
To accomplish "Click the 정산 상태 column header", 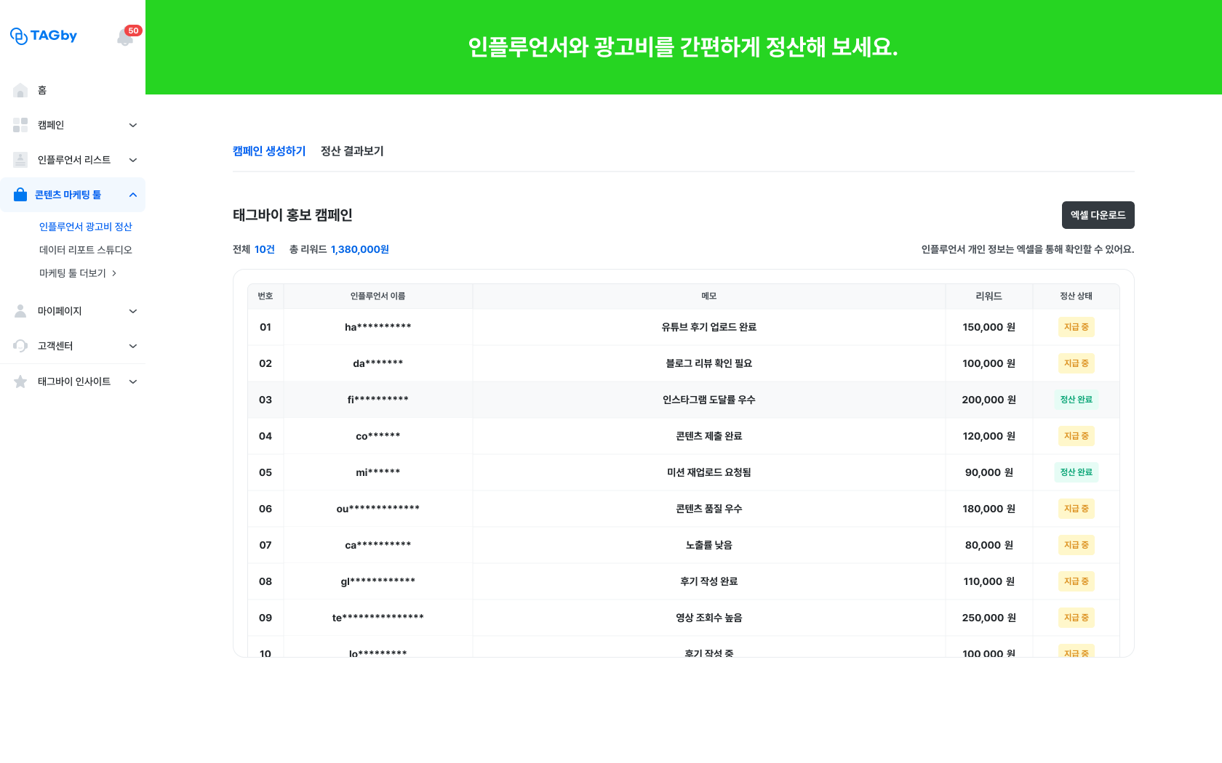I will point(1077,296).
